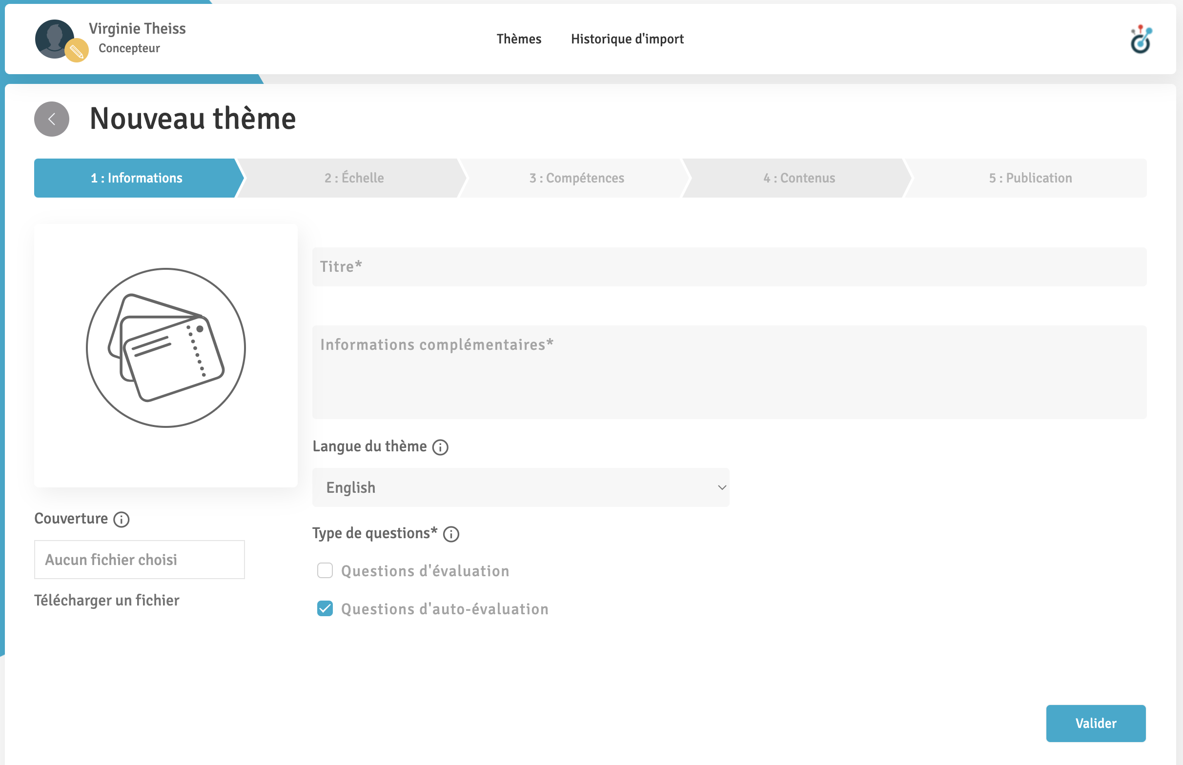Click the Informations complémentaires text area
This screenshot has width=1183, height=765.
coord(729,372)
